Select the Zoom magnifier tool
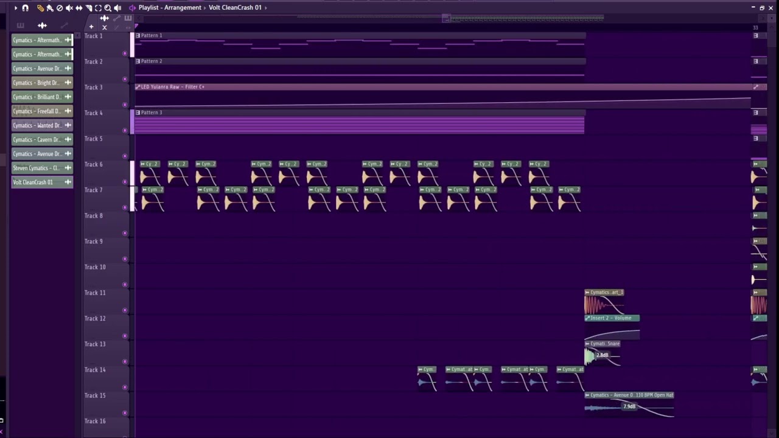Screen dimensions: 779x438 click(108, 8)
